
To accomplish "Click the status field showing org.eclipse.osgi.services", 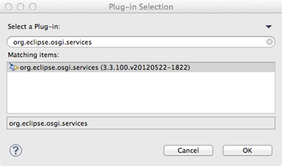I will tap(141, 123).
